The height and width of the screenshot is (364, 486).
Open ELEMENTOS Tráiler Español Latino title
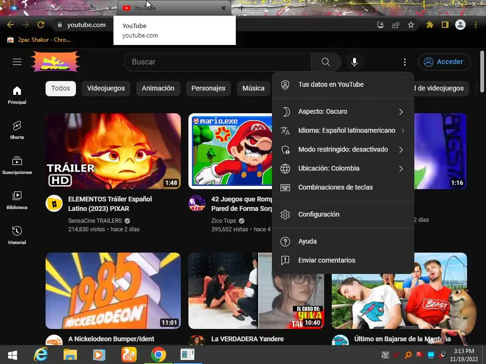[110, 204]
